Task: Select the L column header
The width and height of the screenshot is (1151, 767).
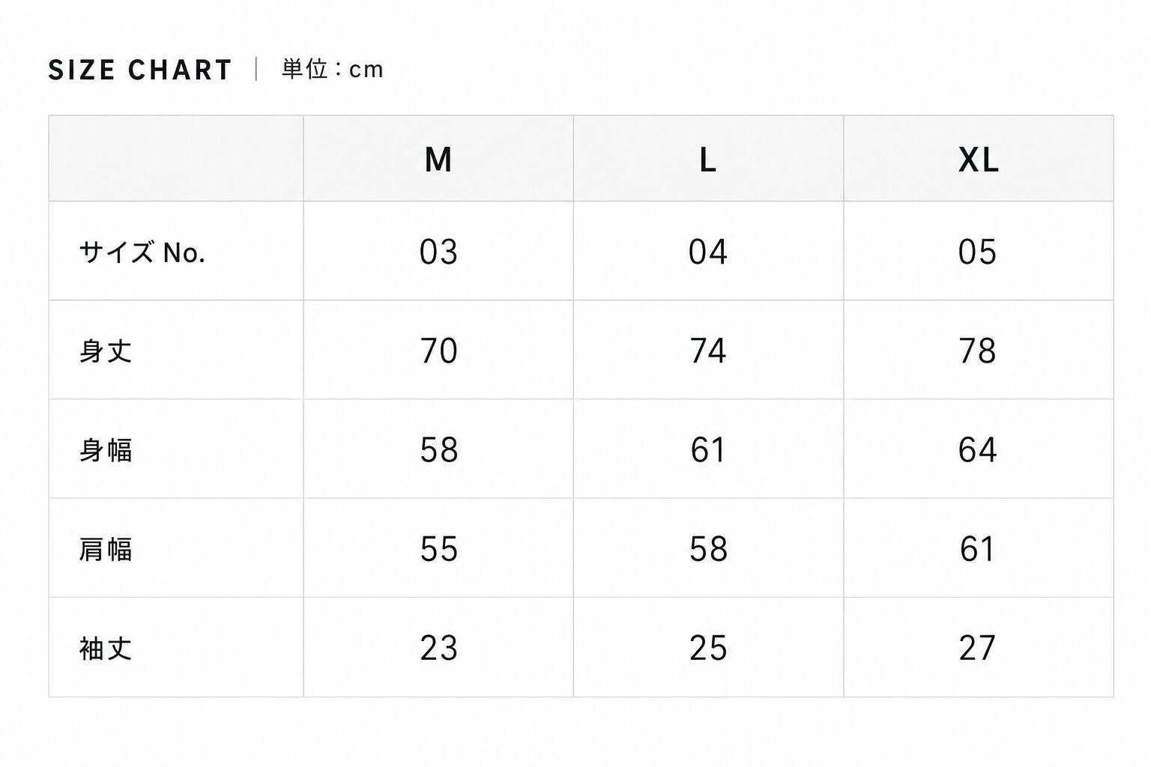Action: pyautogui.click(x=707, y=160)
